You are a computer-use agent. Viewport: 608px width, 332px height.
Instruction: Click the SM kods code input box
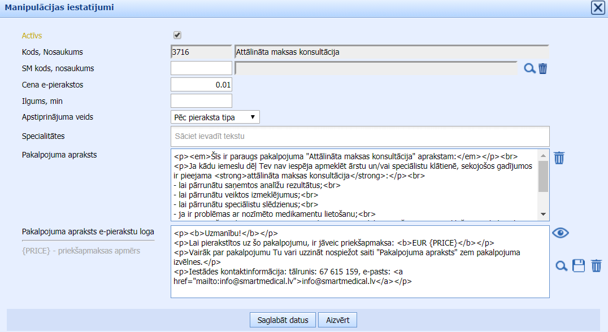tap(201, 68)
